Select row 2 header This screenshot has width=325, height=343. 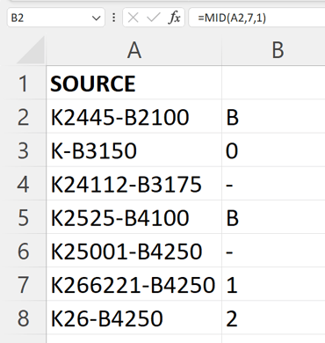23,117
